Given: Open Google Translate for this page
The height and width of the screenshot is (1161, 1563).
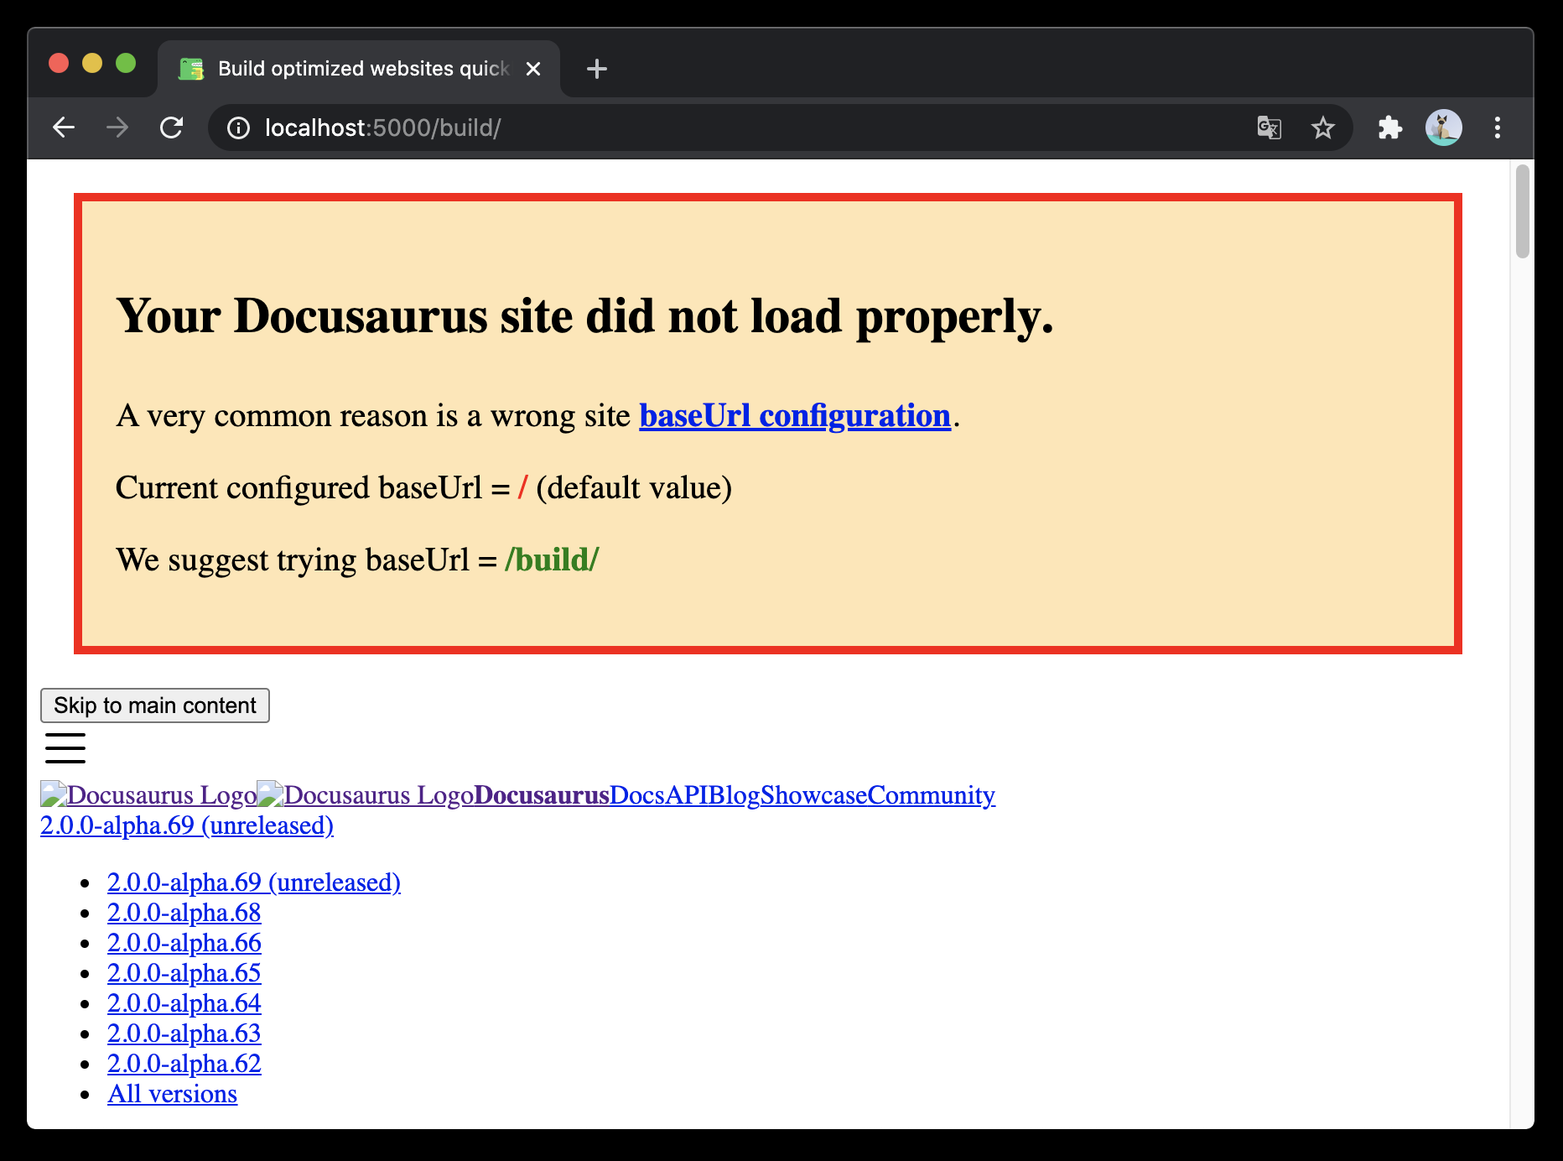Looking at the screenshot, I should tap(1269, 128).
